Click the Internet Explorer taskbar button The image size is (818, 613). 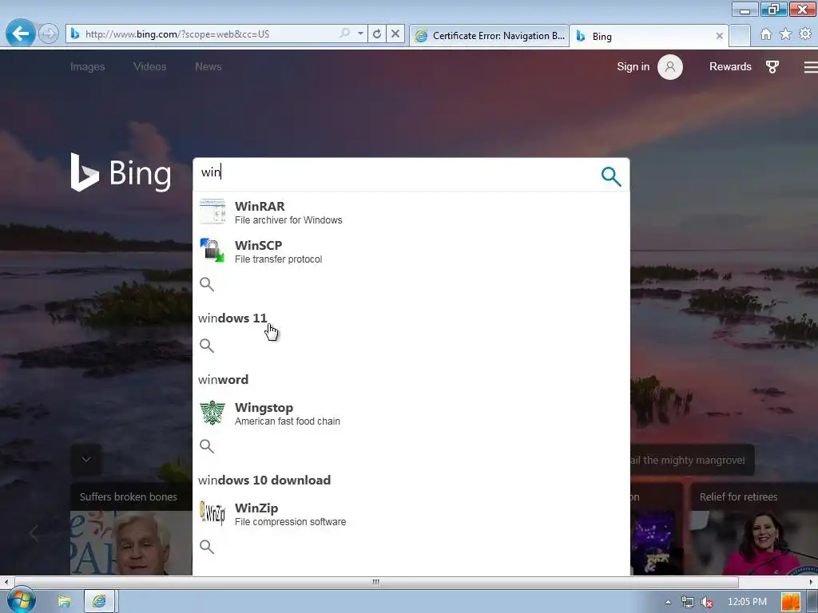[99, 602]
